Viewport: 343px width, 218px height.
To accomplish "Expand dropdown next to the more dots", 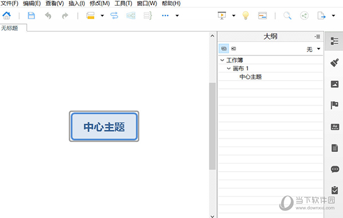I will click(x=177, y=15).
